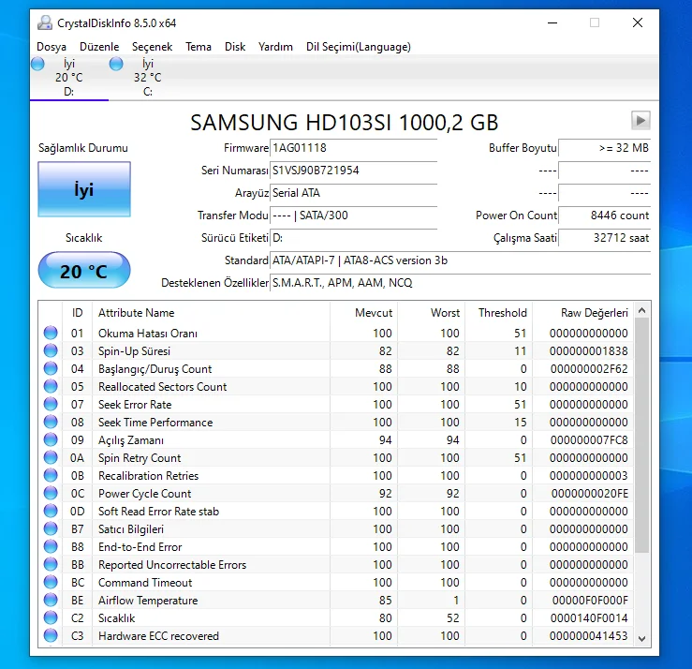Viewport: 692px width, 669px height.
Task: Click the Raw Değerleri column header
Action: [x=583, y=313]
